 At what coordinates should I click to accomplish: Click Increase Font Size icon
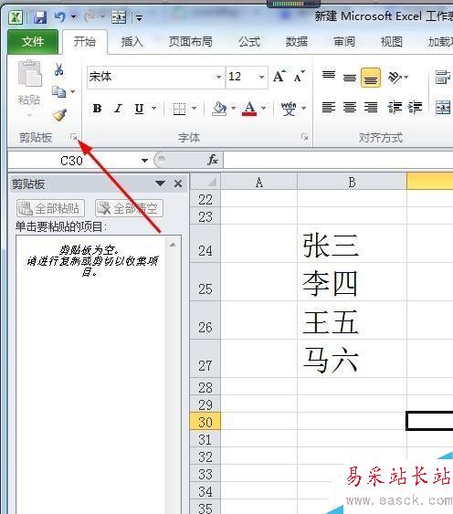pos(279,77)
